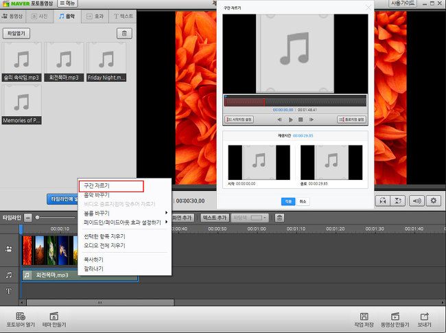
Task: Expand 페이드인/페이드아웃 효과 설정하기 submenu
Action: click(125, 222)
